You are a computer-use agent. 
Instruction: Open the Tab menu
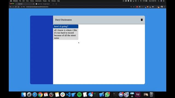point(49,1)
